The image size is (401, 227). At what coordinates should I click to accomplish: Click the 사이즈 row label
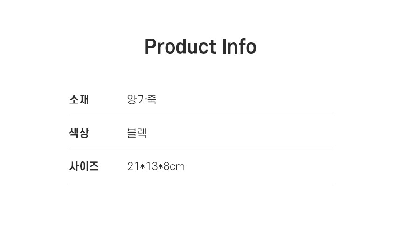84,166
